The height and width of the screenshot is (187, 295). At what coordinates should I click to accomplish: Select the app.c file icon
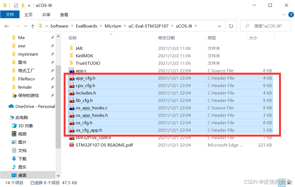(x=72, y=71)
